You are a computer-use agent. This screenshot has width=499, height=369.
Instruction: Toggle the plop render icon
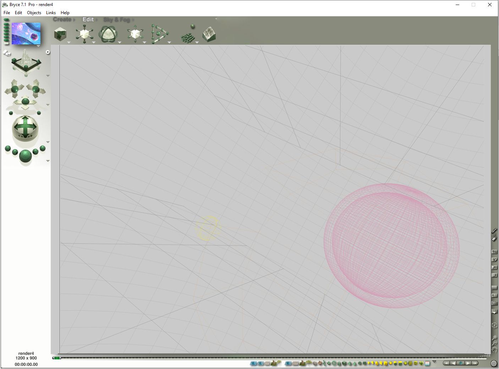click(494, 275)
